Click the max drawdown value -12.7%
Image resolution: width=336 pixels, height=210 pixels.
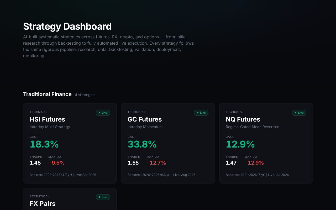(x=156, y=163)
